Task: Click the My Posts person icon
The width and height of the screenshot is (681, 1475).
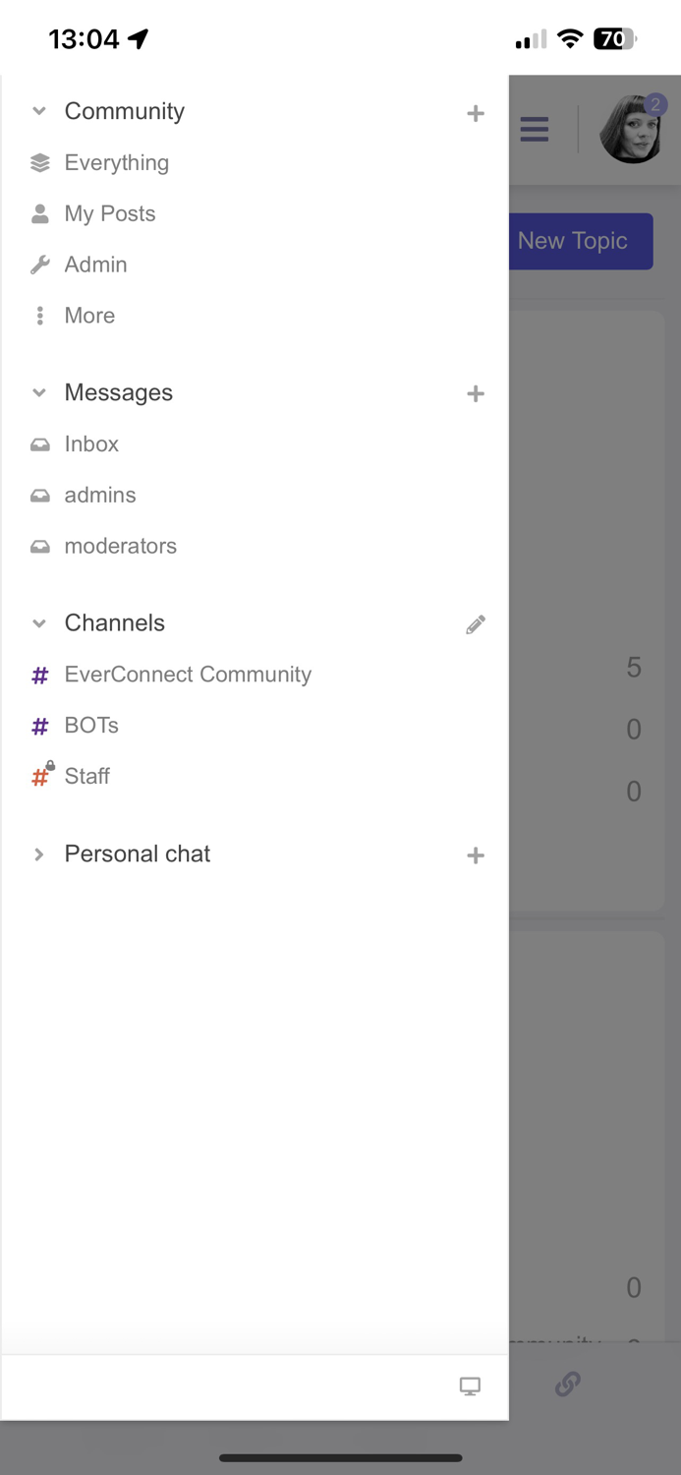Action: point(39,212)
